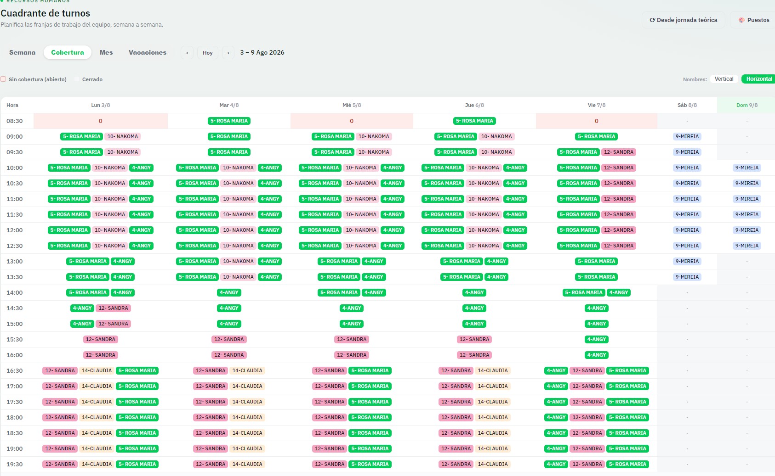Select the Lun 3/8 column header
The height and width of the screenshot is (476, 775).
click(101, 105)
